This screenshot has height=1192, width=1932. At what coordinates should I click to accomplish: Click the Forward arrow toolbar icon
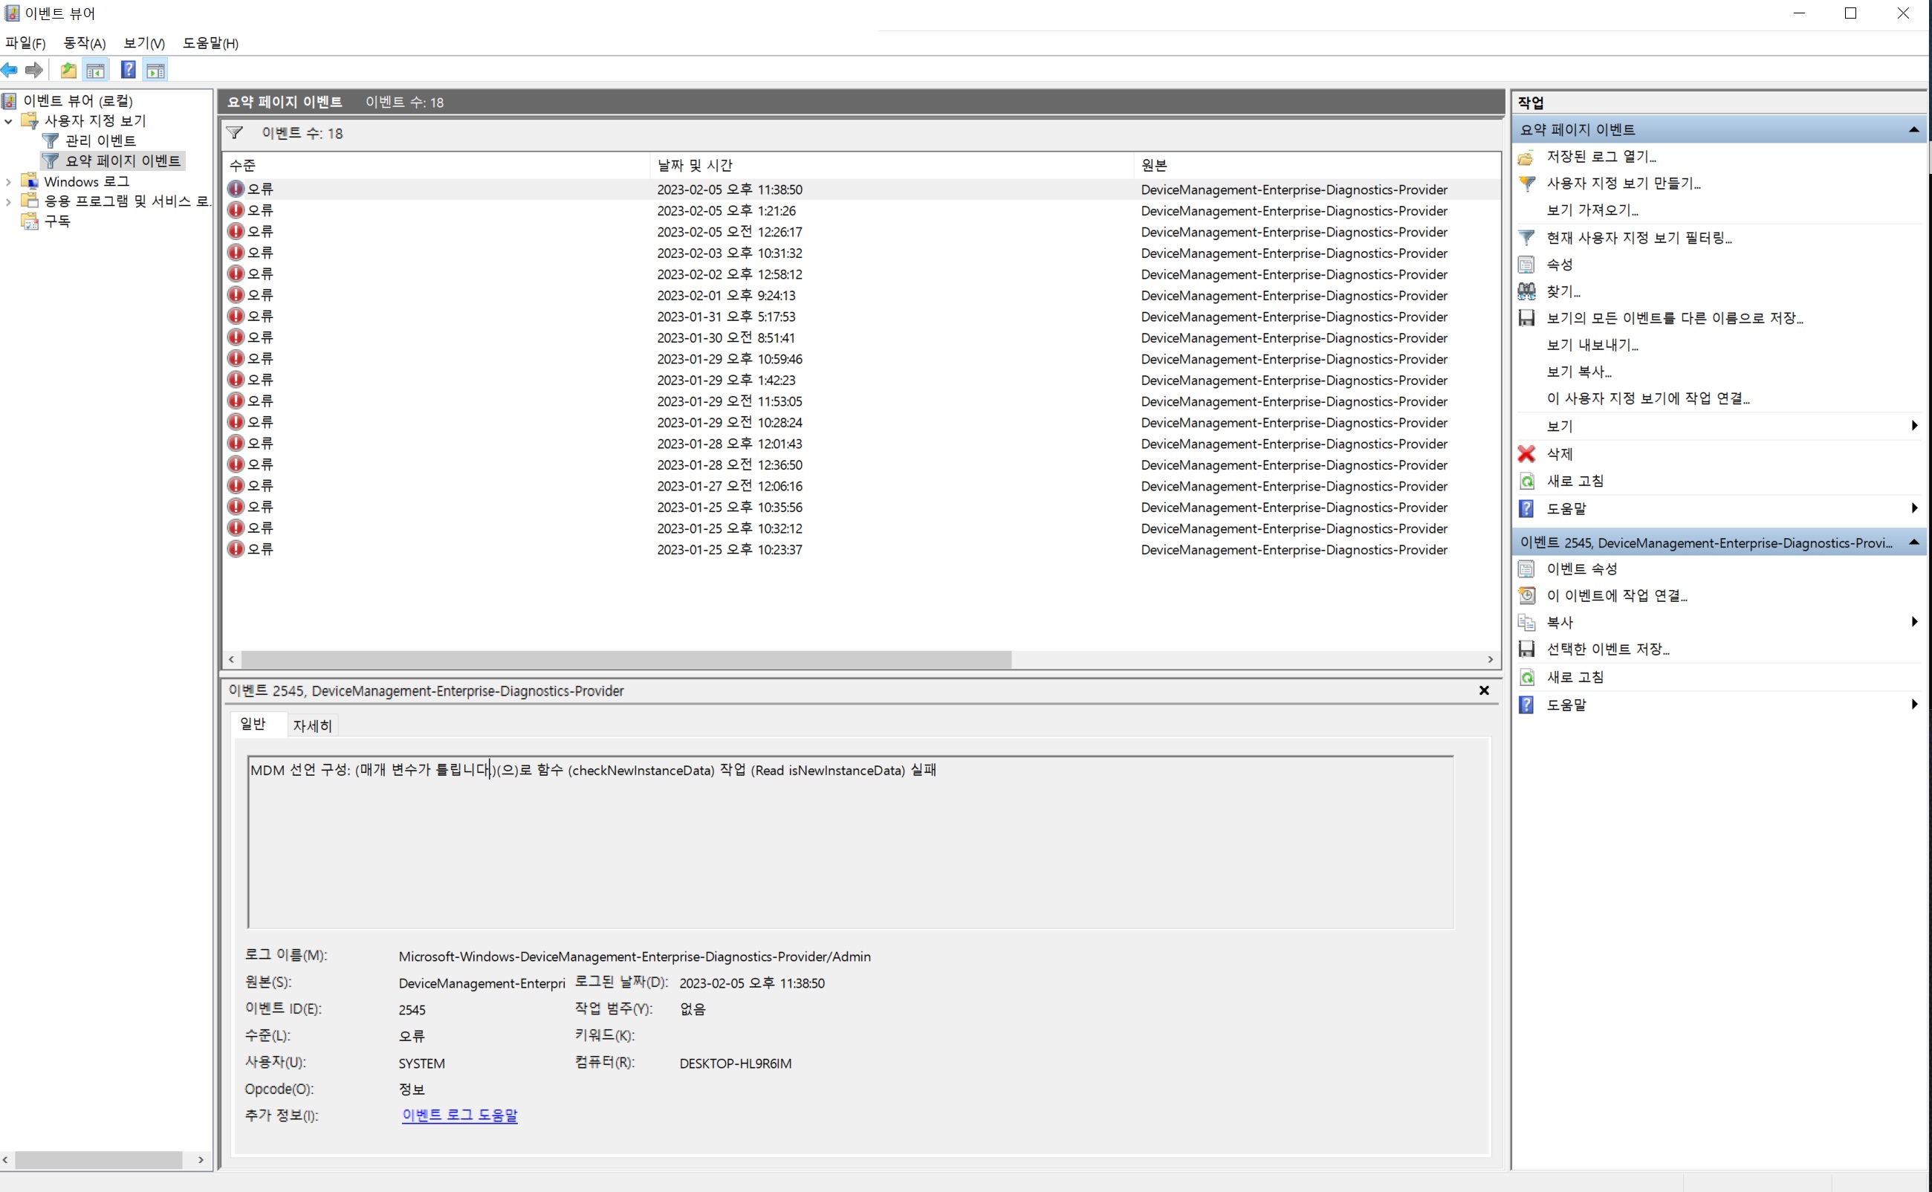click(34, 70)
